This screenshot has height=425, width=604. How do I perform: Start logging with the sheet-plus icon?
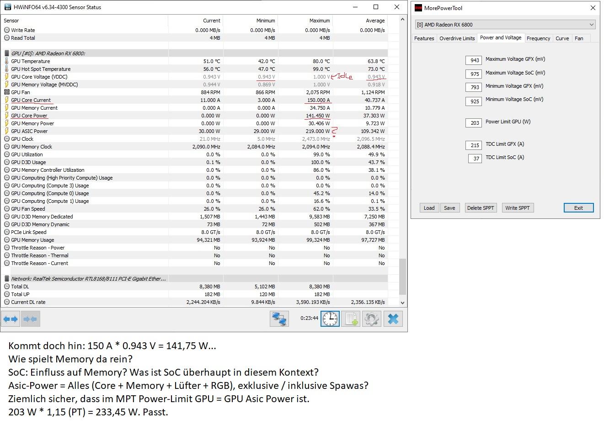pos(351,319)
